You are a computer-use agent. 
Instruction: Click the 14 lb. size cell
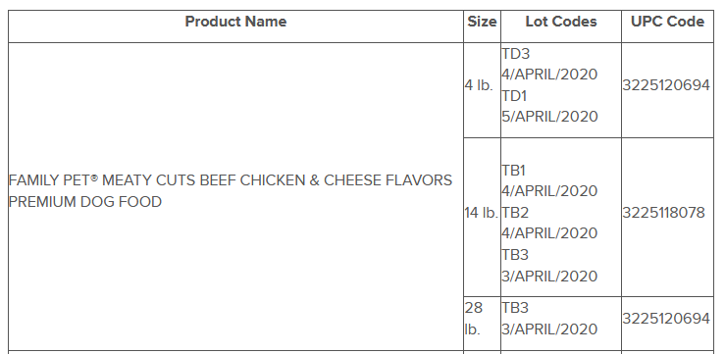[482, 213]
